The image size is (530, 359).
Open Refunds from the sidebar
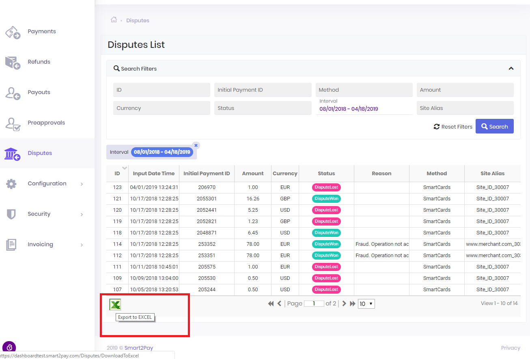[x=39, y=62]
